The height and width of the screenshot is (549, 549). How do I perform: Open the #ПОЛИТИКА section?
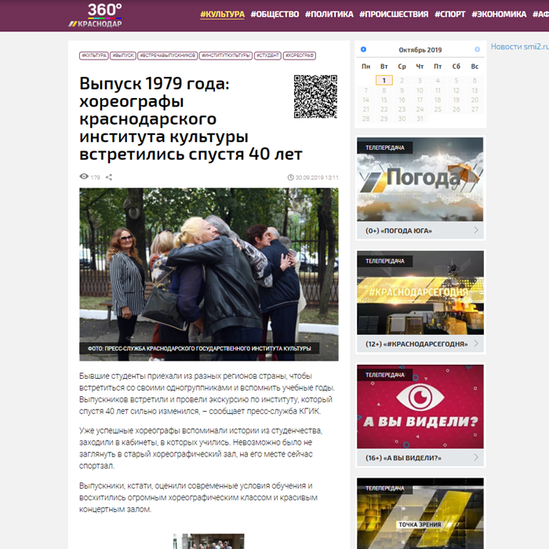point(329,14)
